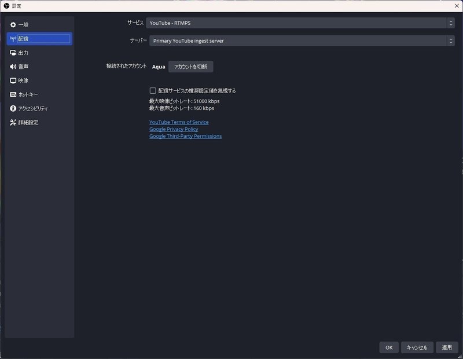
Task: Open the アクセシビリティ settings tab
Action: click(39, 108)
